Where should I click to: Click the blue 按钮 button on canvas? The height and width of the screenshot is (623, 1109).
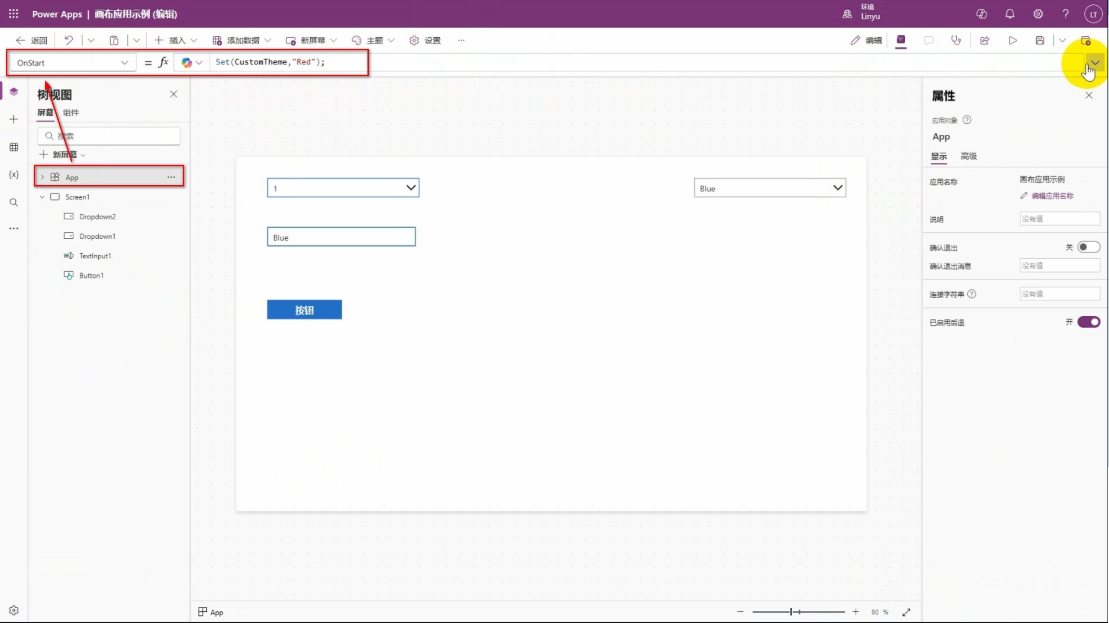(304, 310)
